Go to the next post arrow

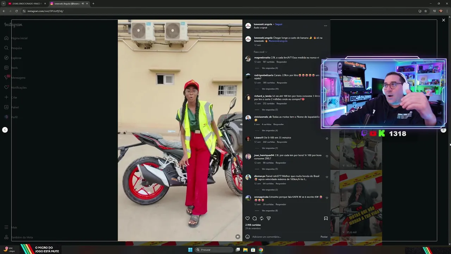click(x=443, y=130)
